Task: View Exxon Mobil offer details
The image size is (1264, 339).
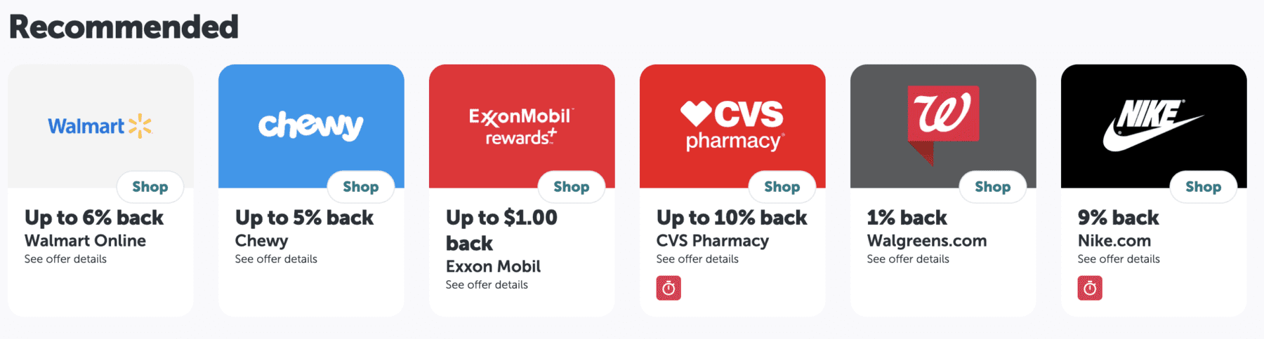Action: pos(487,285)
